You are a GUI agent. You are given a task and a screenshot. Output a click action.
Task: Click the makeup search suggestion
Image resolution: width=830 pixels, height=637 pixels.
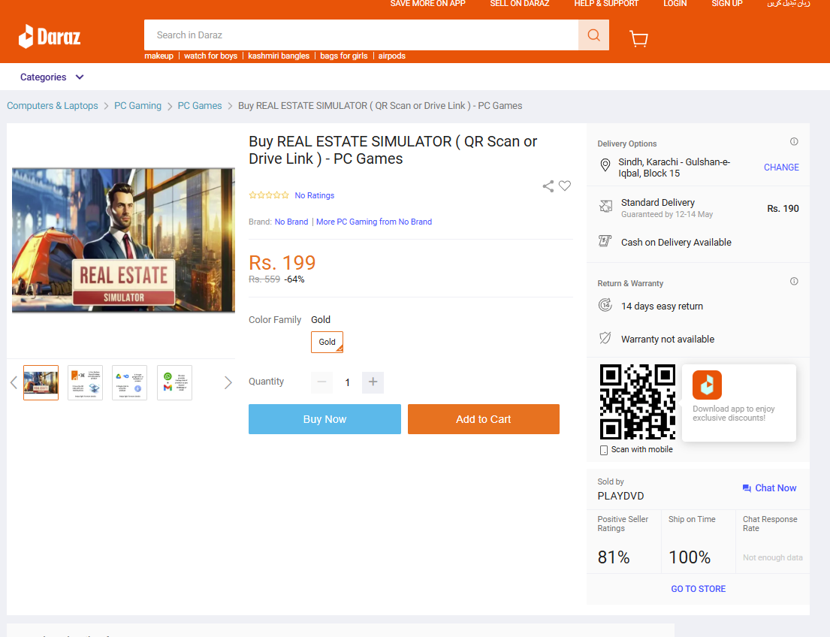[158, 56]
